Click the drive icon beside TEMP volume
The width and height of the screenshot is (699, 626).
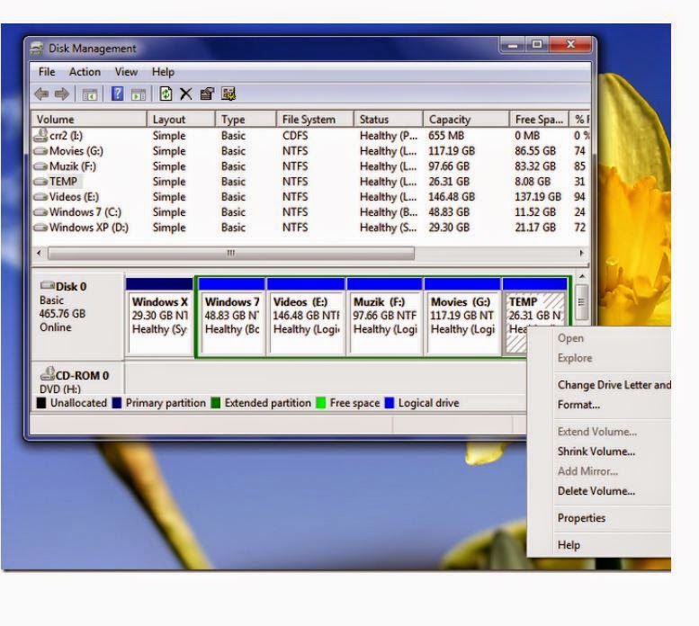(40, 182)
